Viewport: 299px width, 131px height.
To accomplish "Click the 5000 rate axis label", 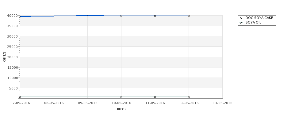I will coord(13,88).
